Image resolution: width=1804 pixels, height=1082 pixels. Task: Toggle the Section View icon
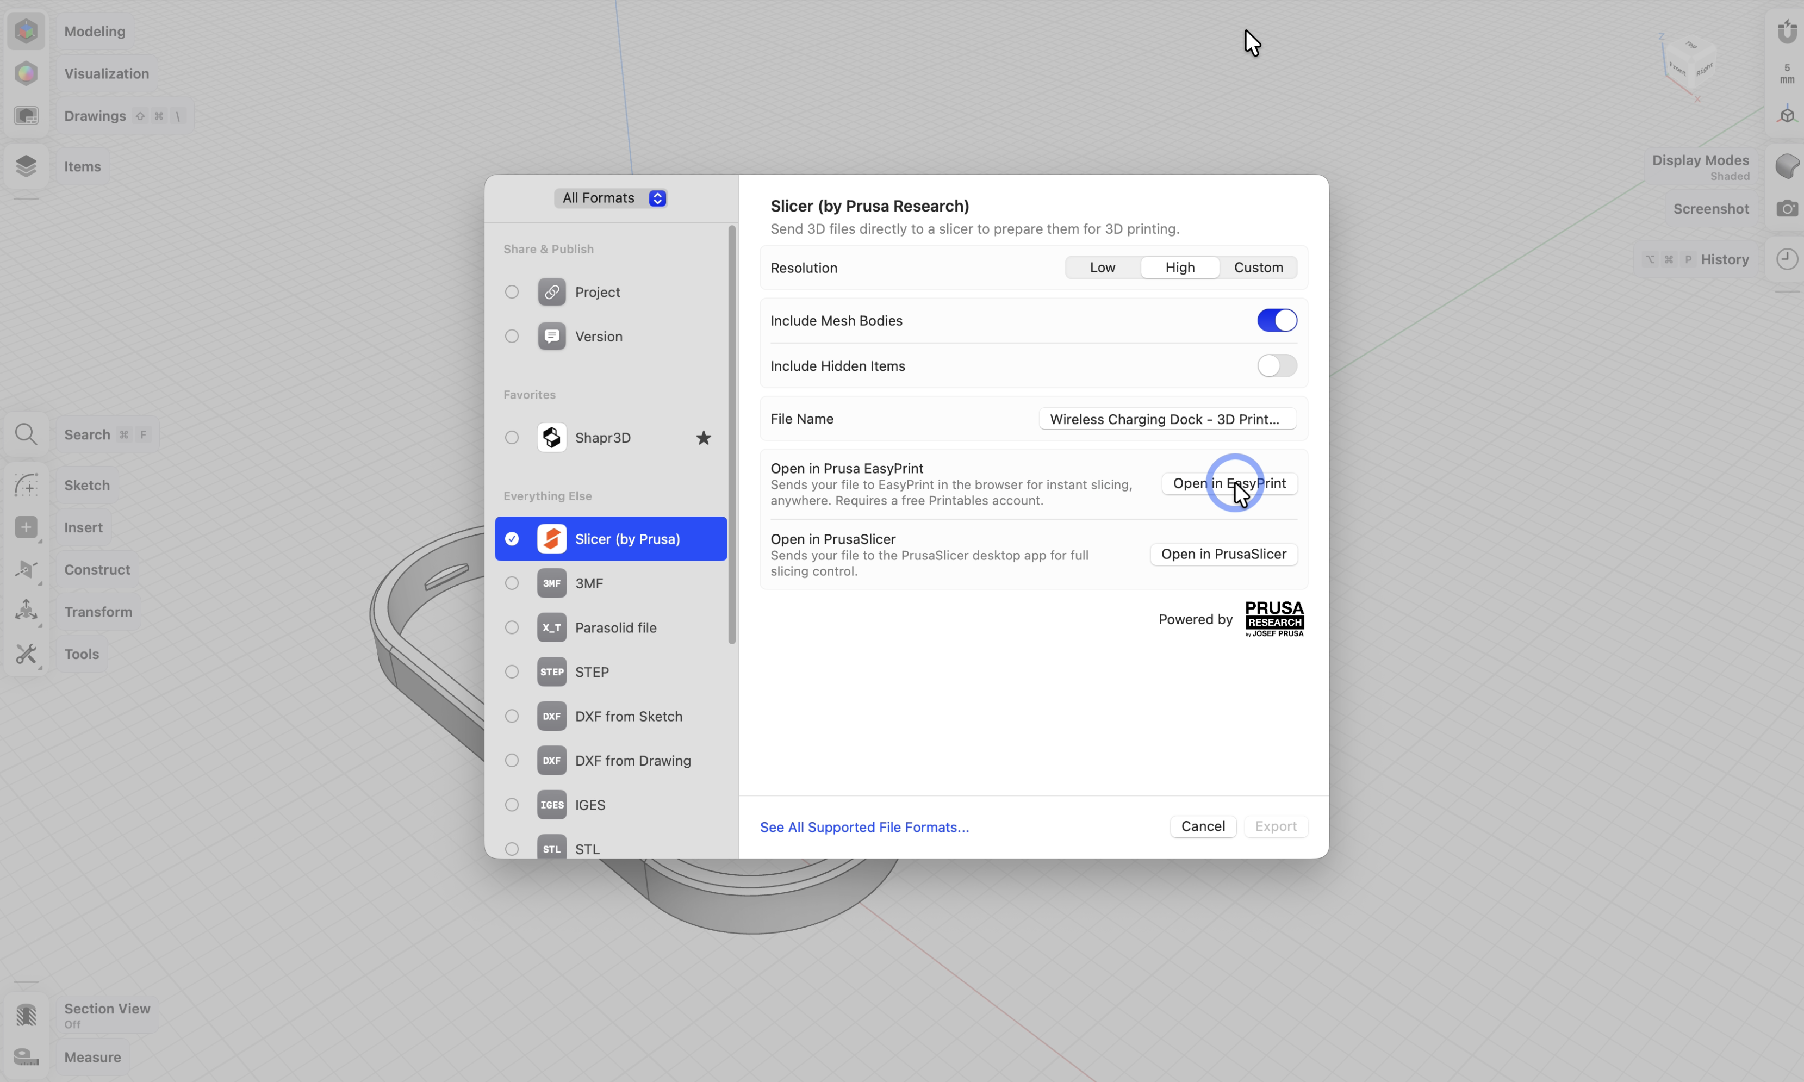point(26,1015)
